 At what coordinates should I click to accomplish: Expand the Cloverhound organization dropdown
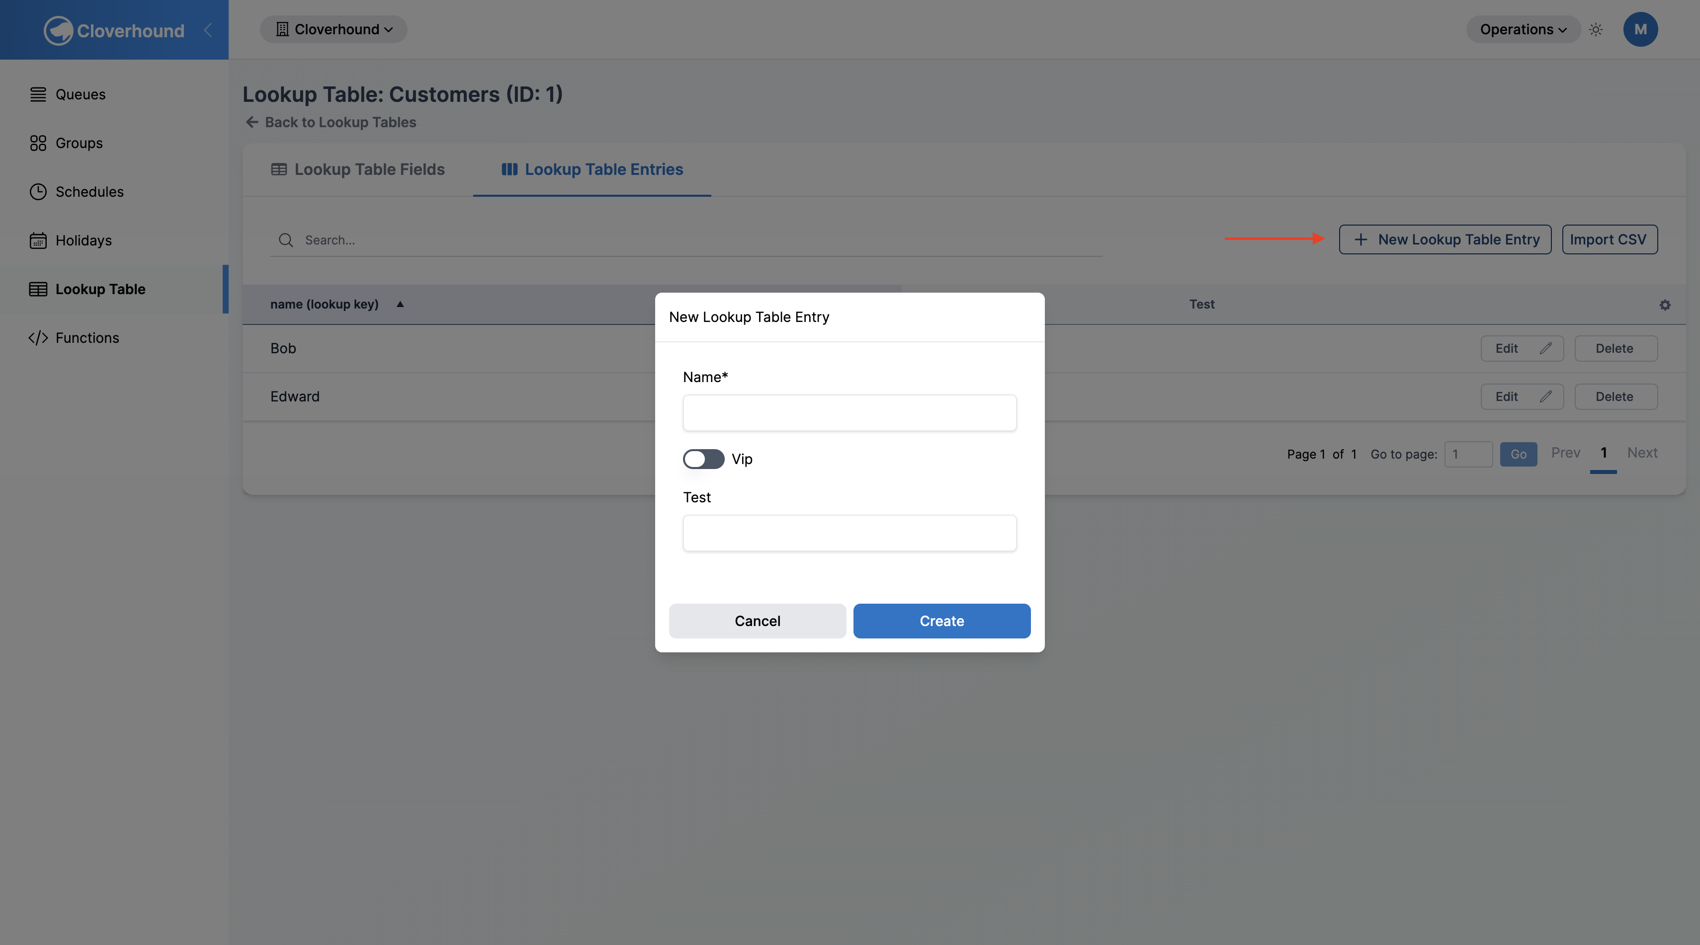coord(333,30)
